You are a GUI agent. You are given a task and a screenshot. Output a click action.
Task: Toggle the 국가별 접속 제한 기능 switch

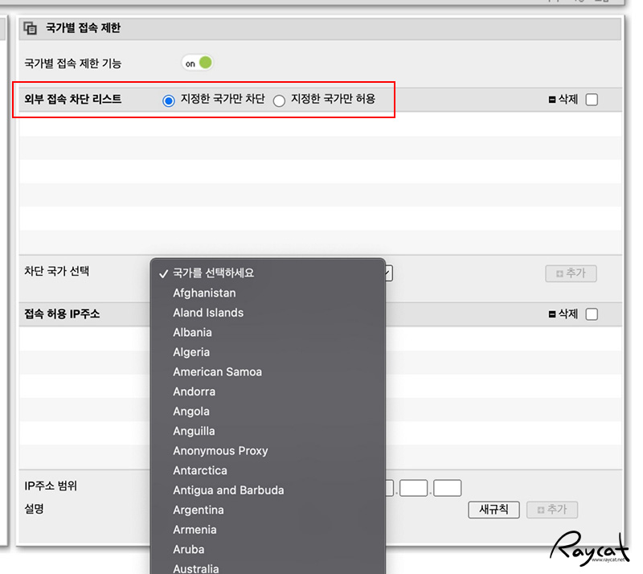click(x=197, y=64)
